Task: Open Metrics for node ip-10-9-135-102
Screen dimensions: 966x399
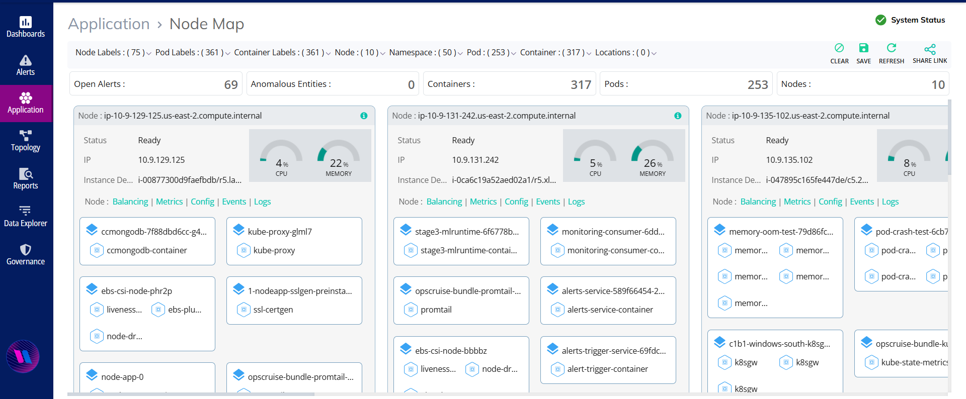Action: pos(797,202)
